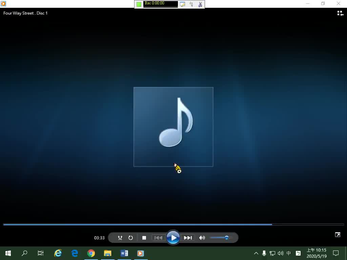
Task: Toggle the 中 input method indicator
Action: [x=289, y=253]
